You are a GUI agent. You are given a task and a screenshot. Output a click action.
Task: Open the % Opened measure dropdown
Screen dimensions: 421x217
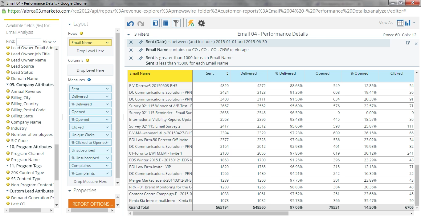[x=107, y=120]
